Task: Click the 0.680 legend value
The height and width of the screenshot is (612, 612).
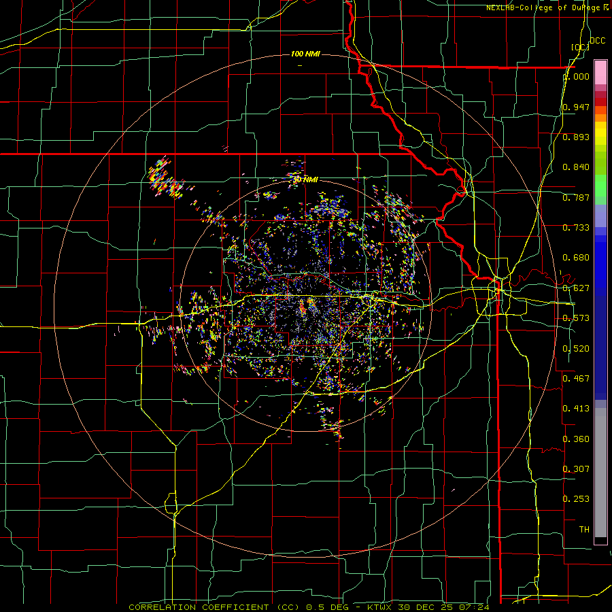Action: point(576,258)
